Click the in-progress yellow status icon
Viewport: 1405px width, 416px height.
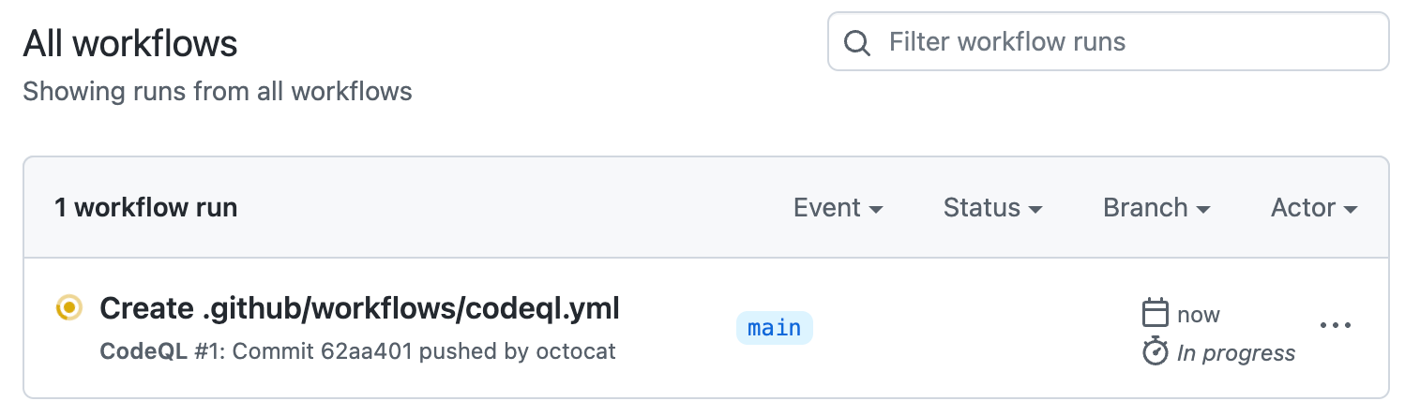[x=68, y=307]
